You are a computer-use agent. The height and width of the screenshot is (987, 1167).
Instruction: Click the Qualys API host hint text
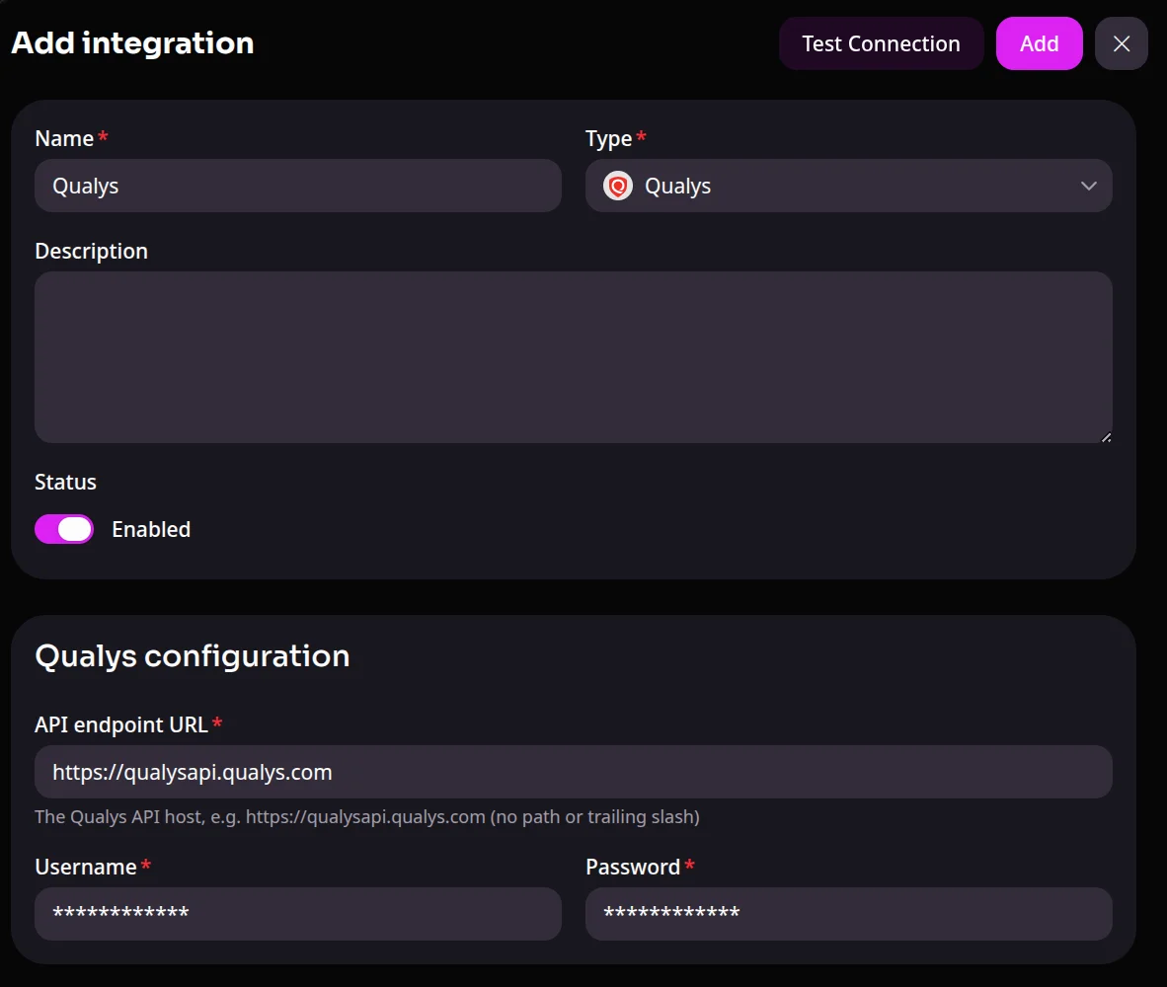(367, 816)
